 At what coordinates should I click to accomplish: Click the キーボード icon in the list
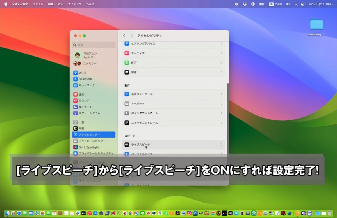tap(127, 104)
